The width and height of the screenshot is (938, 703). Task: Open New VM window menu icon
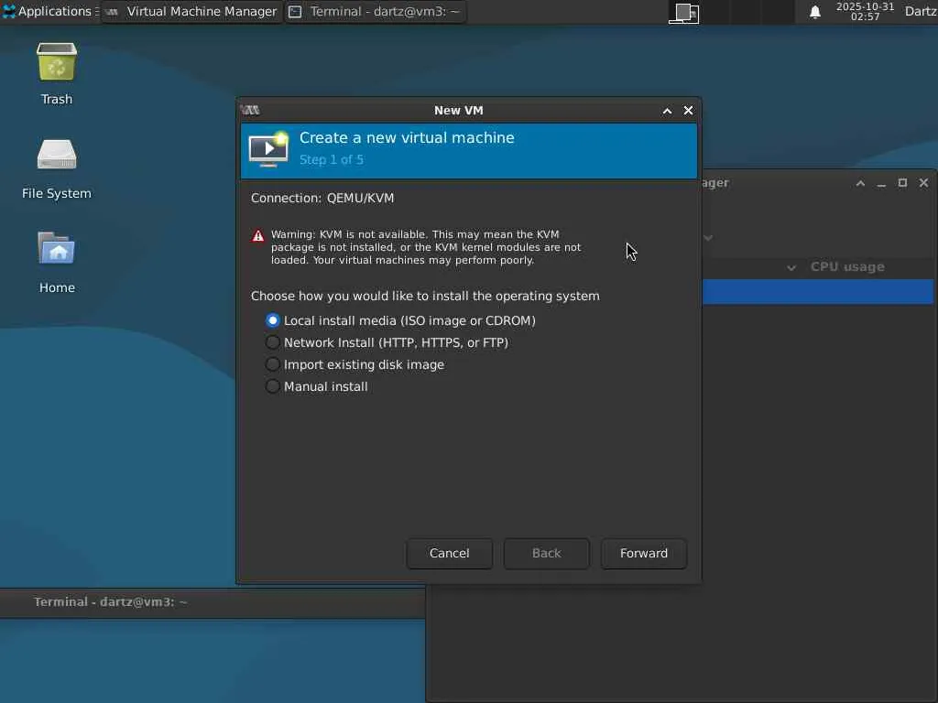point(250,110)
